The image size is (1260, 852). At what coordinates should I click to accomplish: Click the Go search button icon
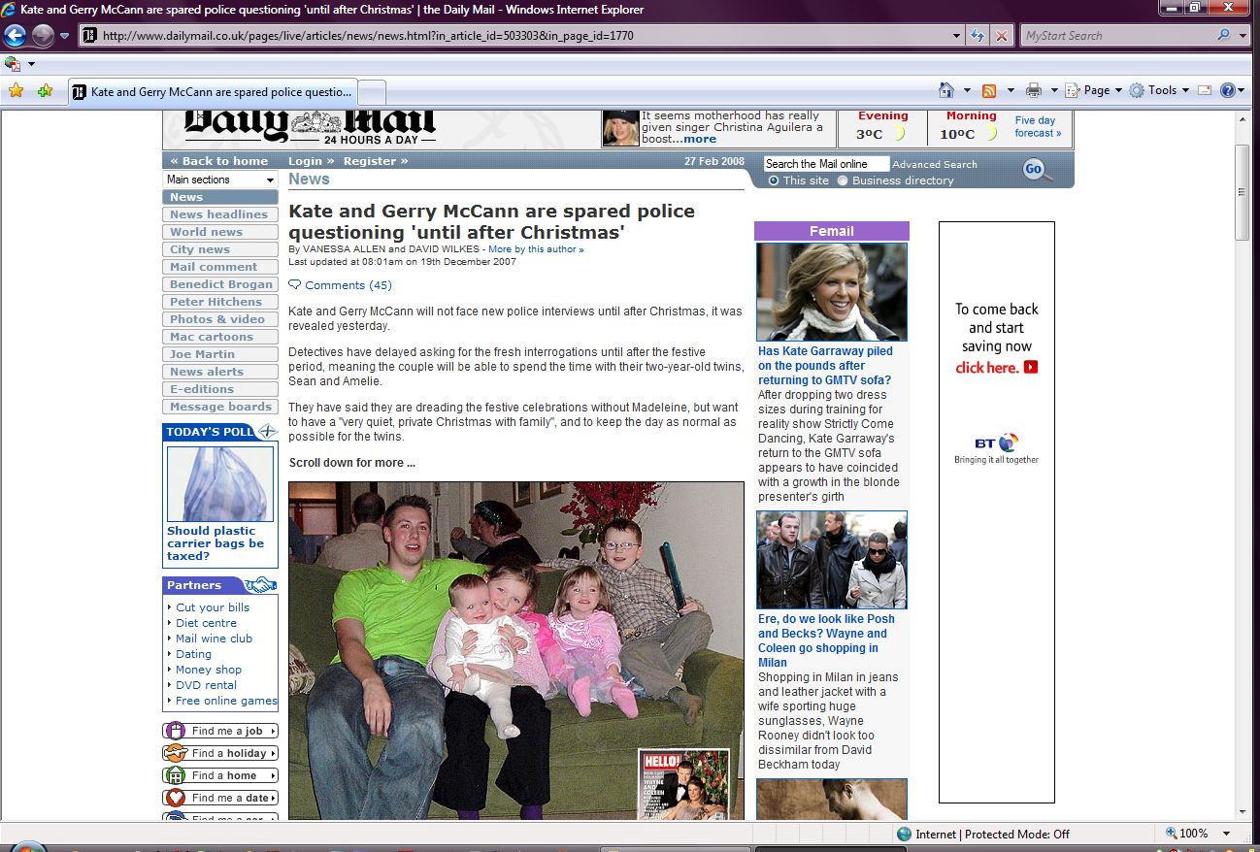pyautogui.click(x=1035, y=171)
